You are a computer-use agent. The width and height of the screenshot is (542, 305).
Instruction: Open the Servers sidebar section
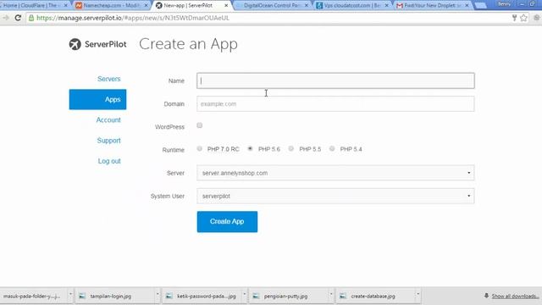(109, 79)
